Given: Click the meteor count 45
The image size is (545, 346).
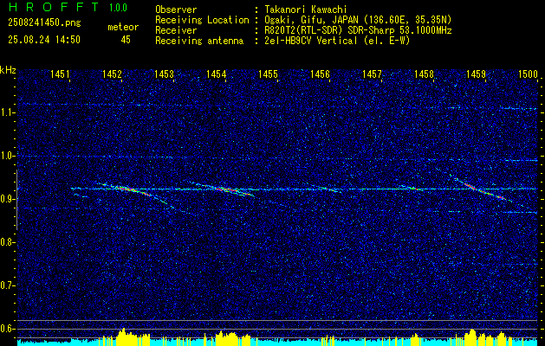Looking at the screenshot, I should pyautogui.click(x=126, y=40).
